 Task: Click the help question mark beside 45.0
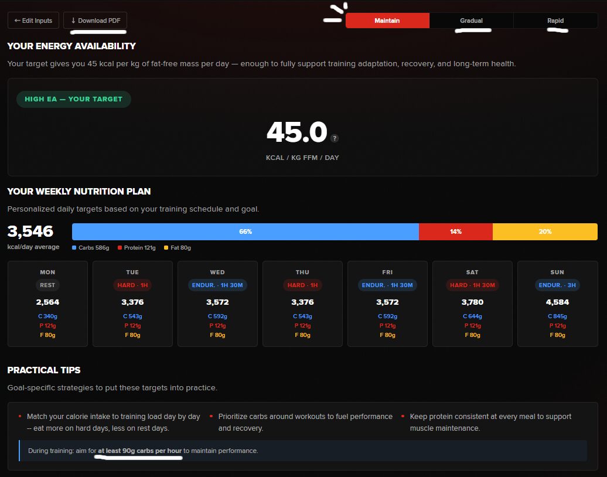pyautogui.click(x=335, y=138)
